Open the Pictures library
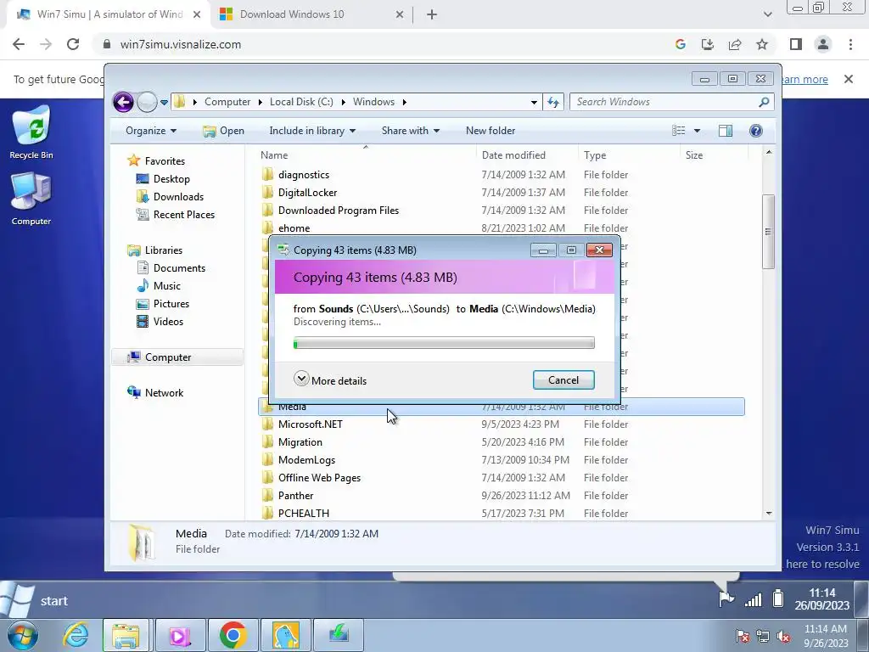This screenshot has height=652, width=869. click(x=171, y=304)
